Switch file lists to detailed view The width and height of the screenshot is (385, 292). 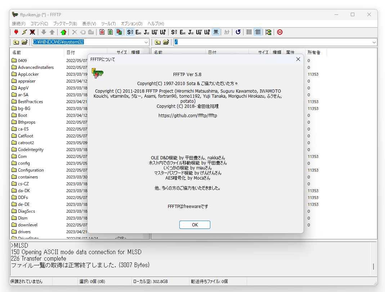(258, 32)
